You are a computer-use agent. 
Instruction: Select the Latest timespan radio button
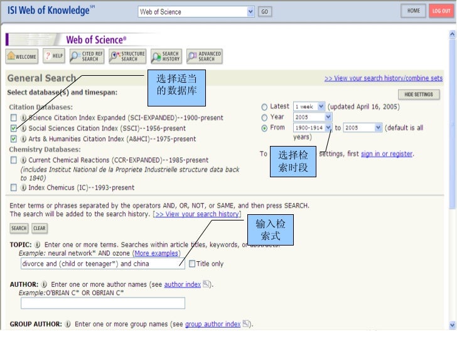click(x=264, y=107)
